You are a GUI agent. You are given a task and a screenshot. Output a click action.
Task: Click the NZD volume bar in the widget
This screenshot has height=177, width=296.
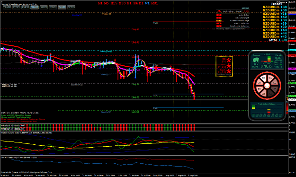pos(269,111)
